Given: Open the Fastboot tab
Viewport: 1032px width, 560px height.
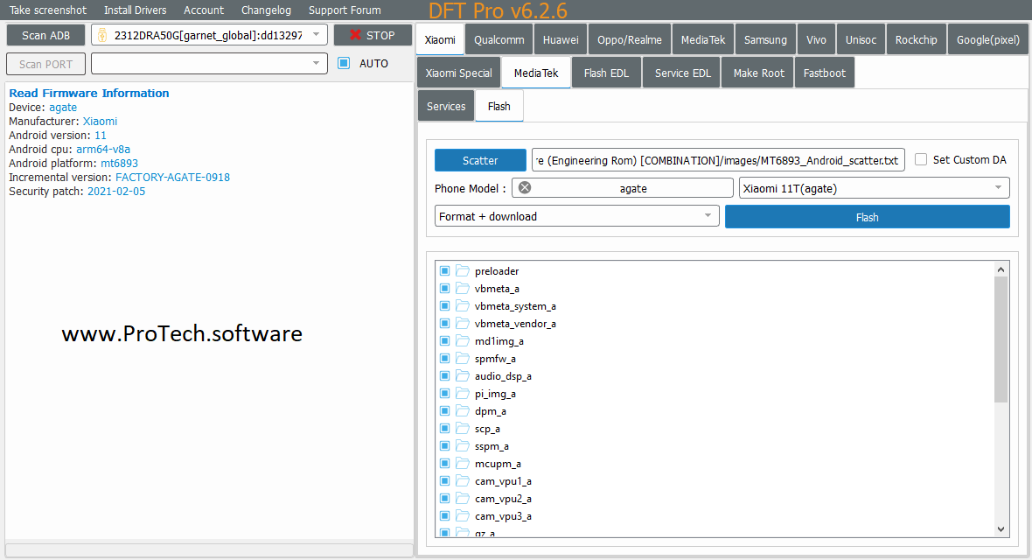Looking at the screenshot, I should [x=824, y=73].
